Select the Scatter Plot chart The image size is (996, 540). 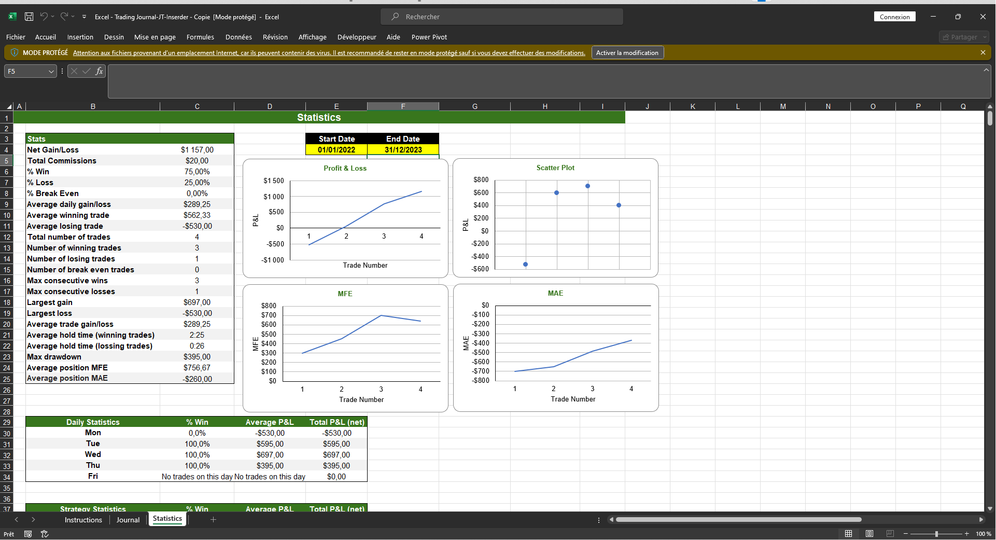[555, 218]
